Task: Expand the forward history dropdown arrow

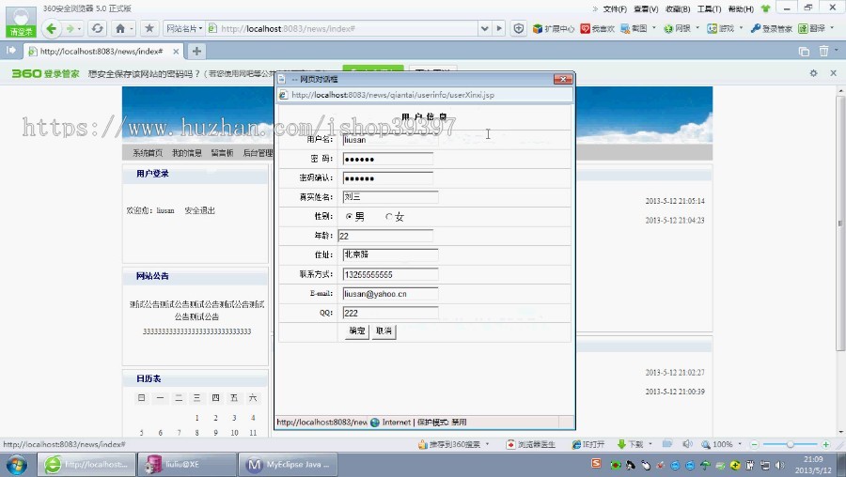Action: click(x=79, y=29)
